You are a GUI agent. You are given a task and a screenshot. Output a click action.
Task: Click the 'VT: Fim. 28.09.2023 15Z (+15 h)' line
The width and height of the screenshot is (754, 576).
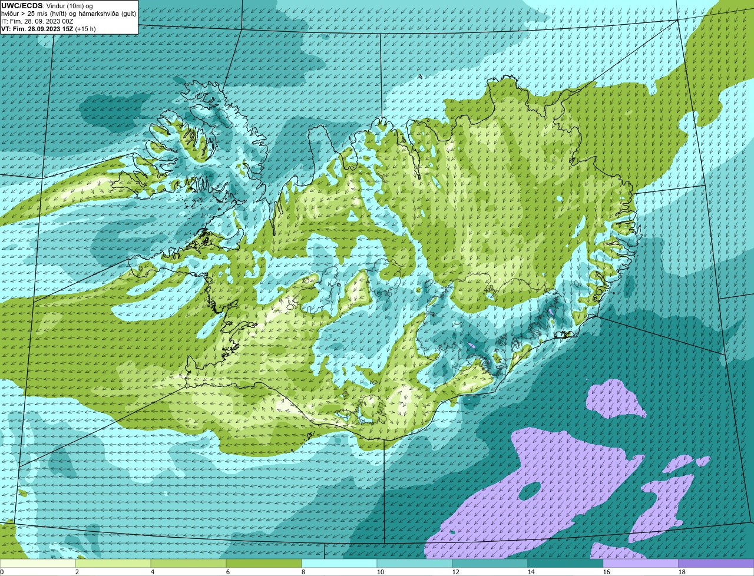tap(48, 28)
